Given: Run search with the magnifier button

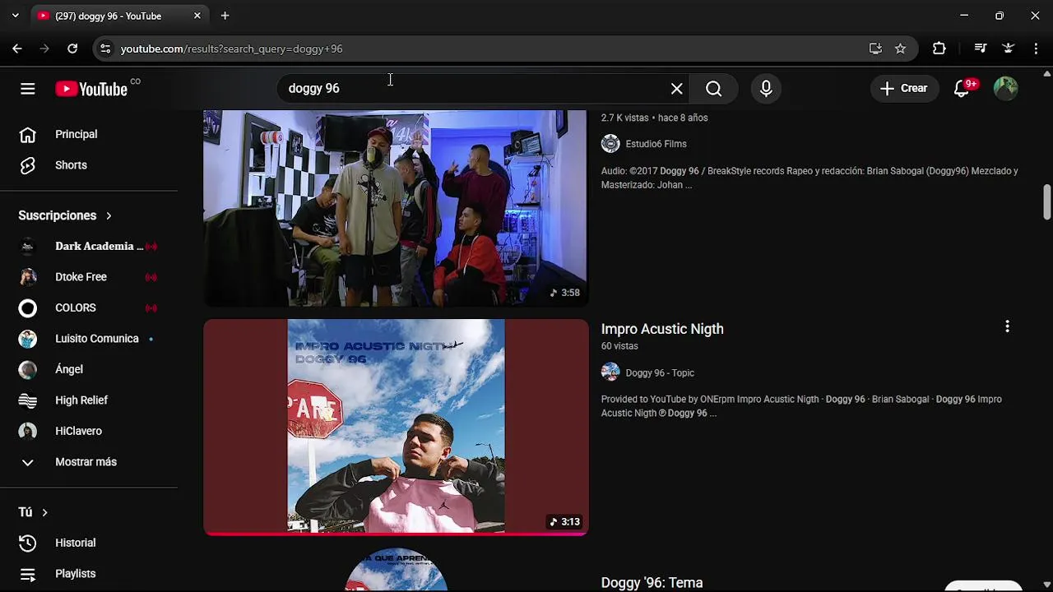Looking at the screenshot, I should pos(713,89).
